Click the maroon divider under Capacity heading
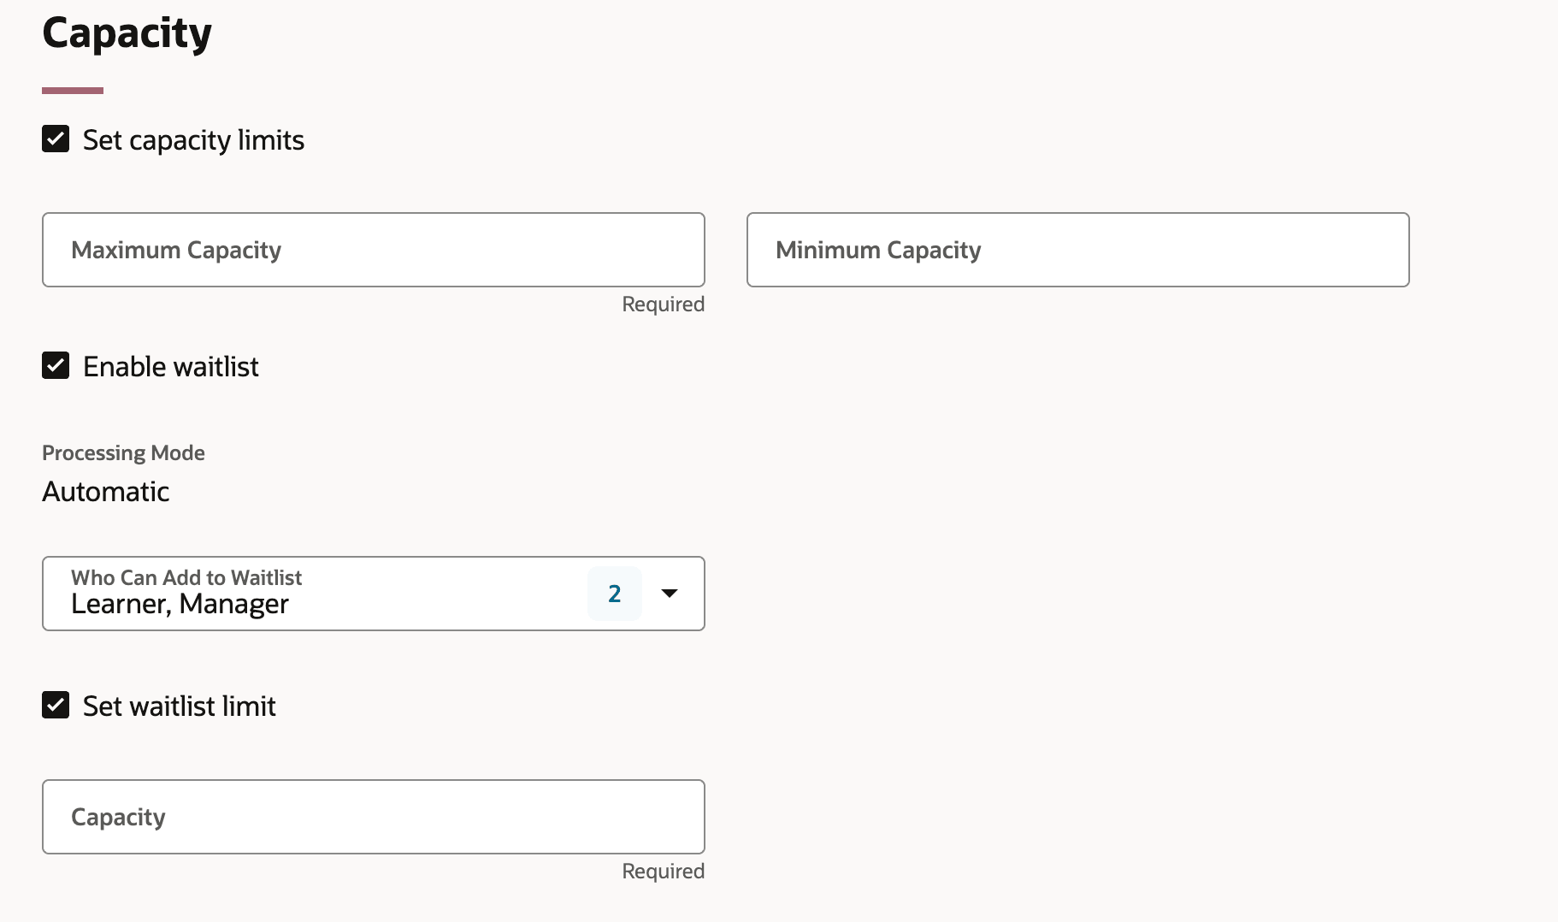1558x922 pixels. click(x=72, y=88)
